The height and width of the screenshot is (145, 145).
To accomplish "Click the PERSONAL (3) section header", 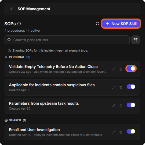I will pos(20,57).
